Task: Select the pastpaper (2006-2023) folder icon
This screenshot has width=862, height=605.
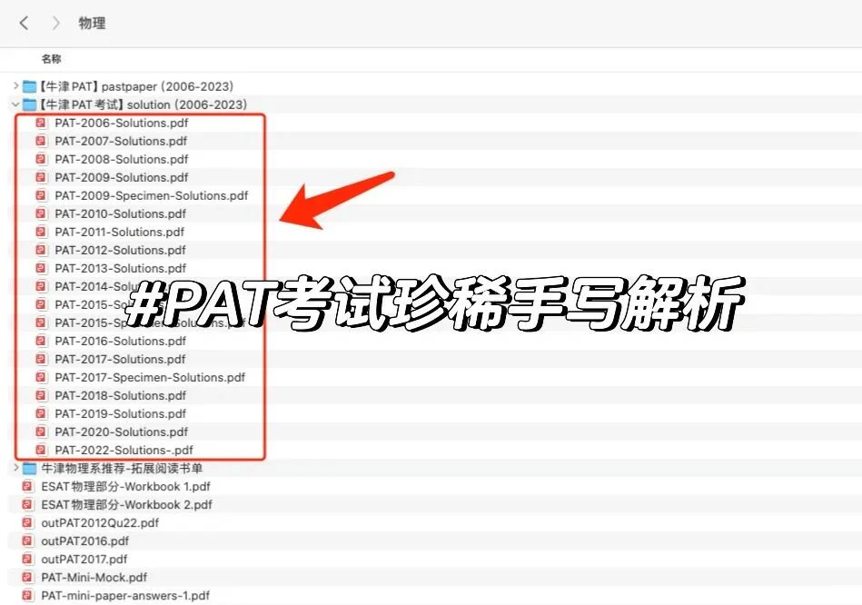Action: pos(29,86)
